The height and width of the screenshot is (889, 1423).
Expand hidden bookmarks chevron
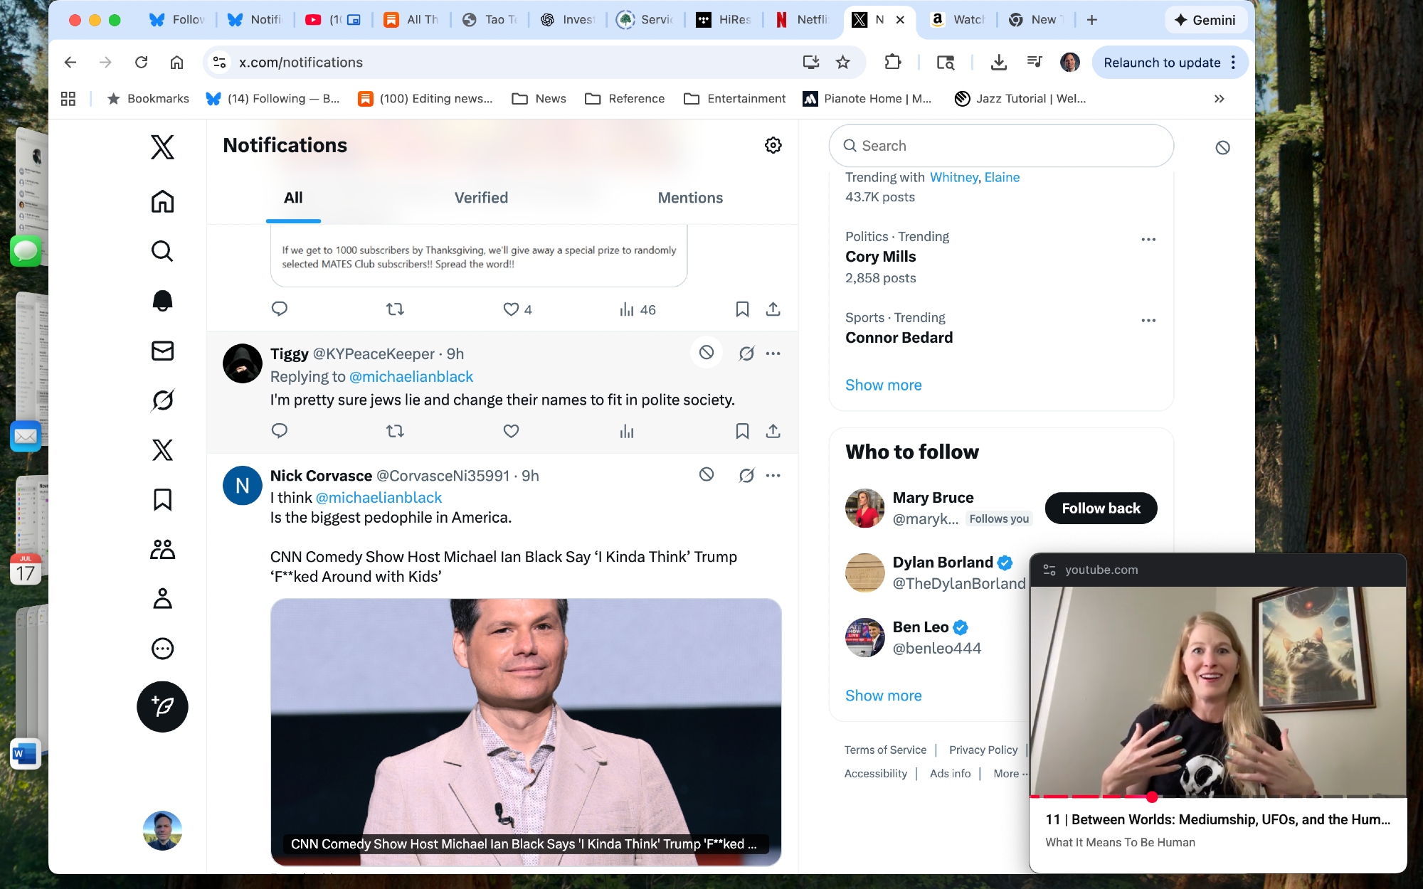coord(1219,99)
